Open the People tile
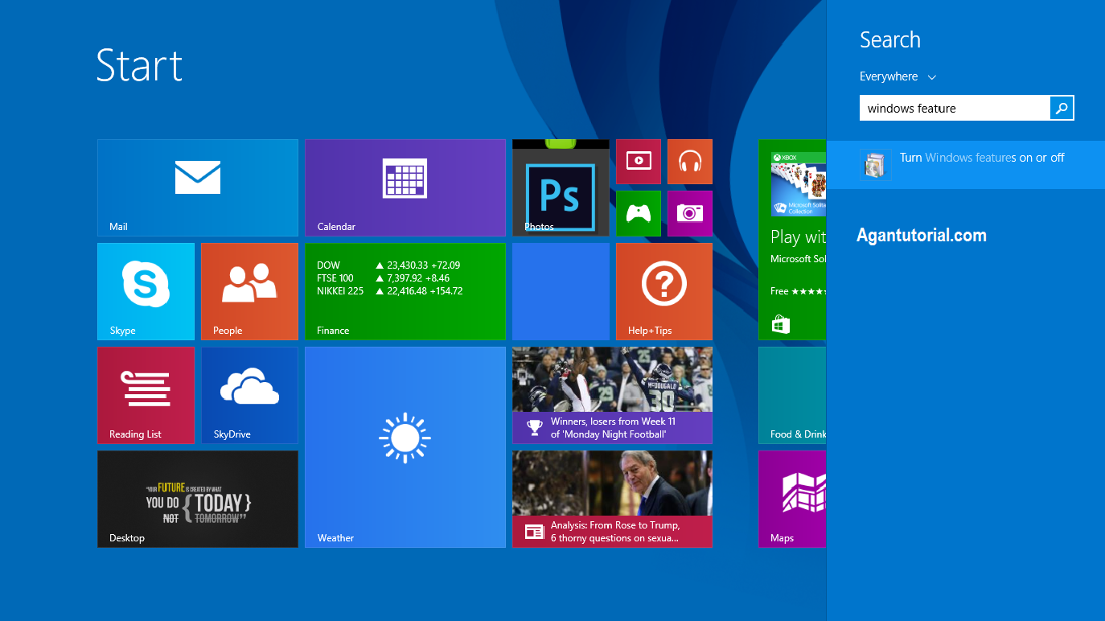This screenshot has width=1105, height=621. pos(249,291)
